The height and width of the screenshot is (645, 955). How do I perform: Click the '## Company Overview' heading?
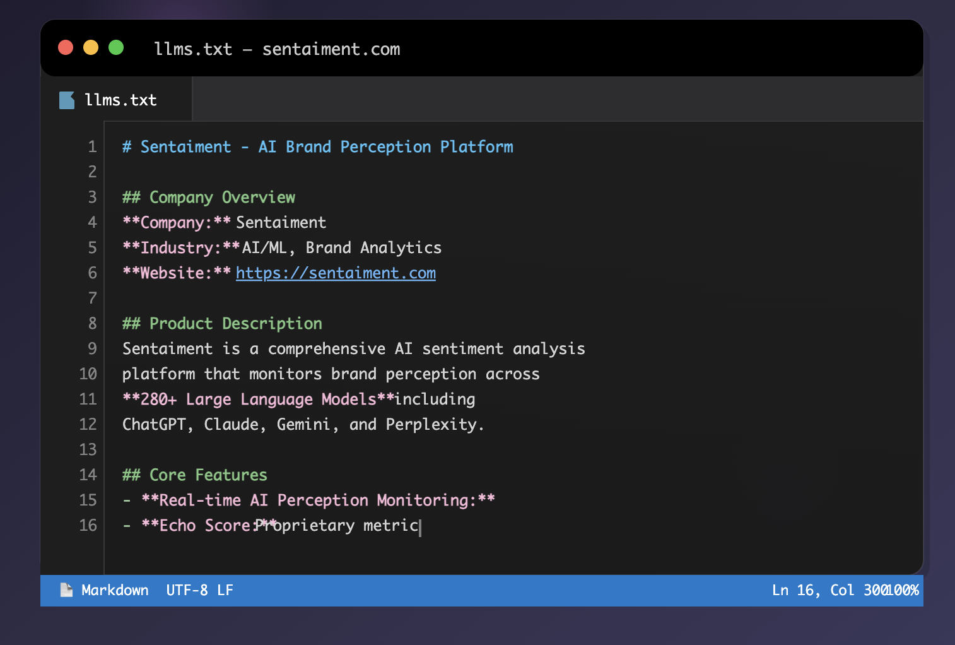pos(209,198)
